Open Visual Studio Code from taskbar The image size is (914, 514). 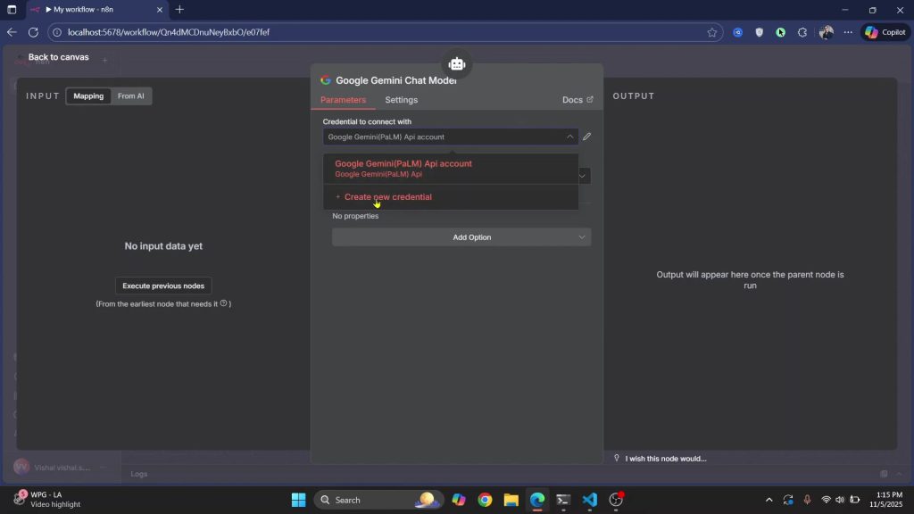pos(589,500)
